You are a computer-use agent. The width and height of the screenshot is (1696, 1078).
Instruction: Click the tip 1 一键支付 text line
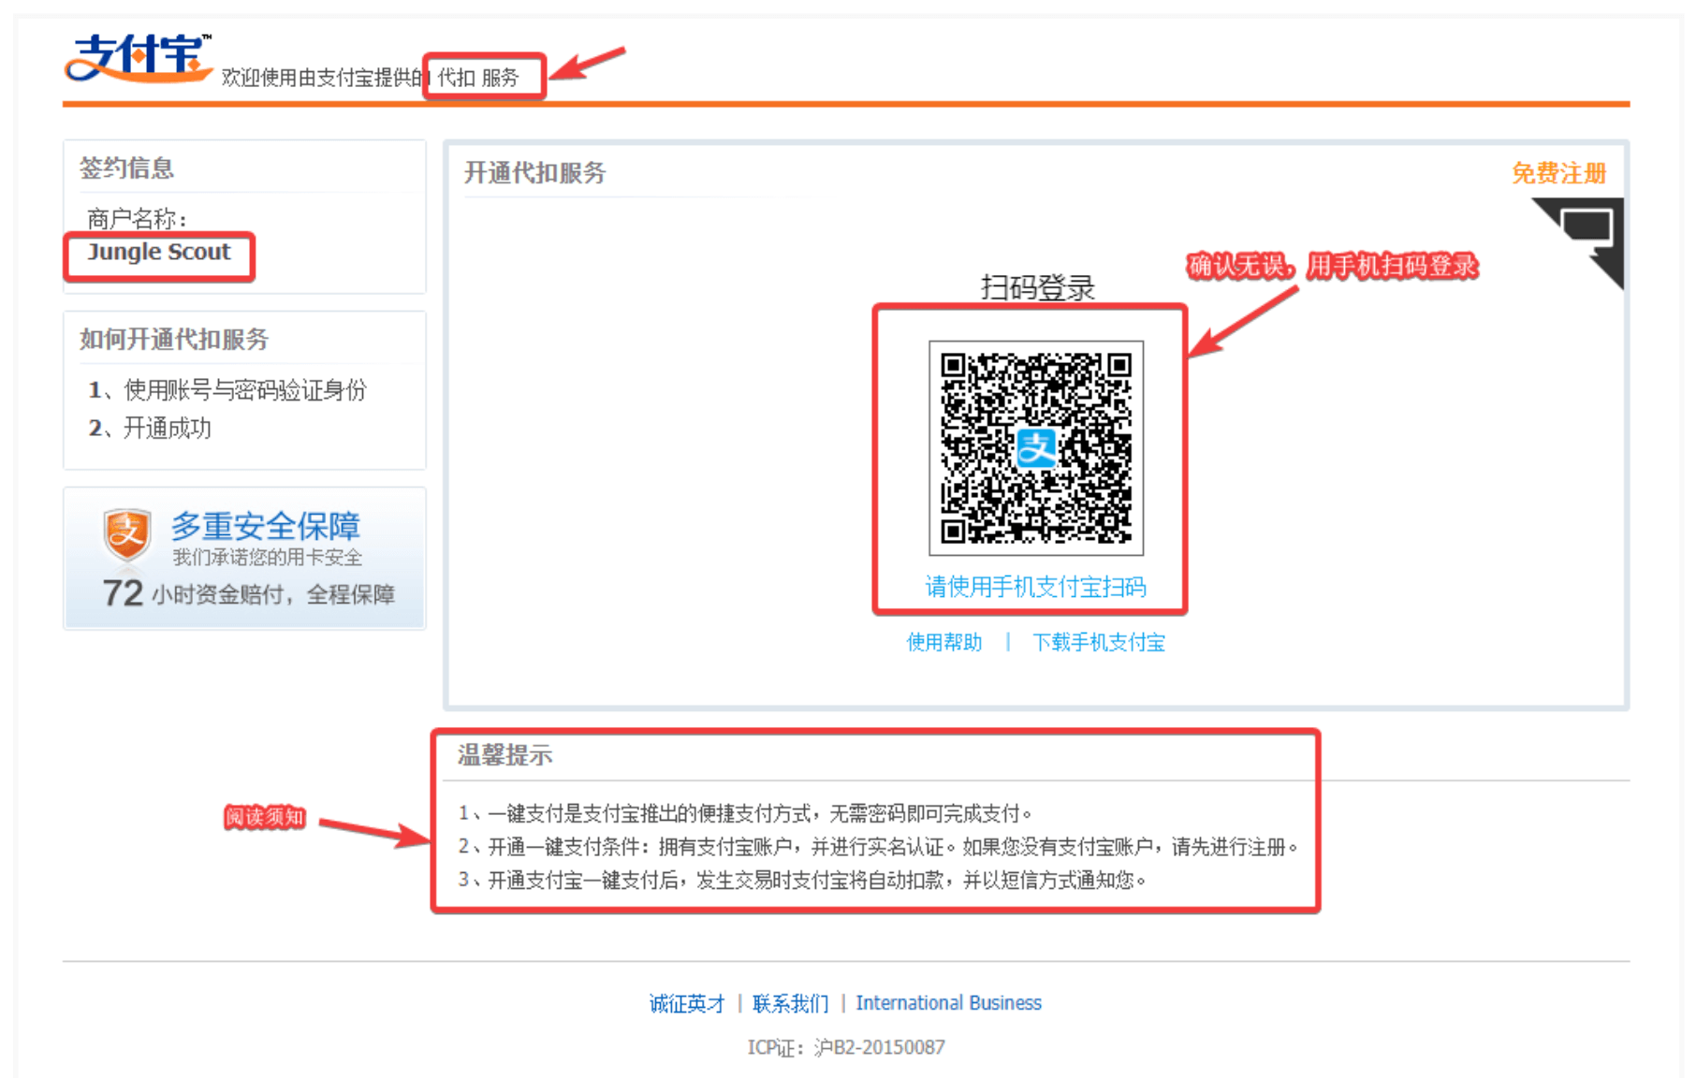point(745,813)
